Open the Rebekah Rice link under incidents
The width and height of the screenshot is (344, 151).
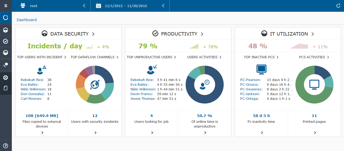(x=32, y=80)
